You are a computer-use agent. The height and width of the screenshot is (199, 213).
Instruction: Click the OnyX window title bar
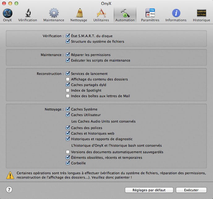click(106, 3)
